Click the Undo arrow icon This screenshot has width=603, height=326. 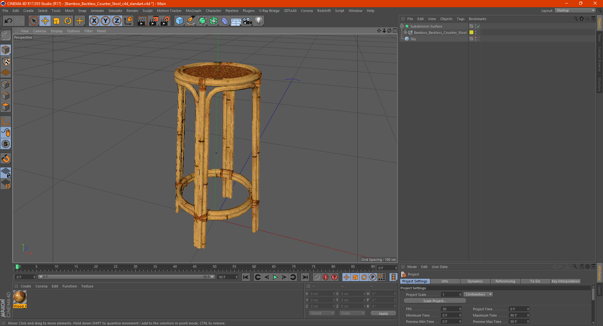(8, 21)
